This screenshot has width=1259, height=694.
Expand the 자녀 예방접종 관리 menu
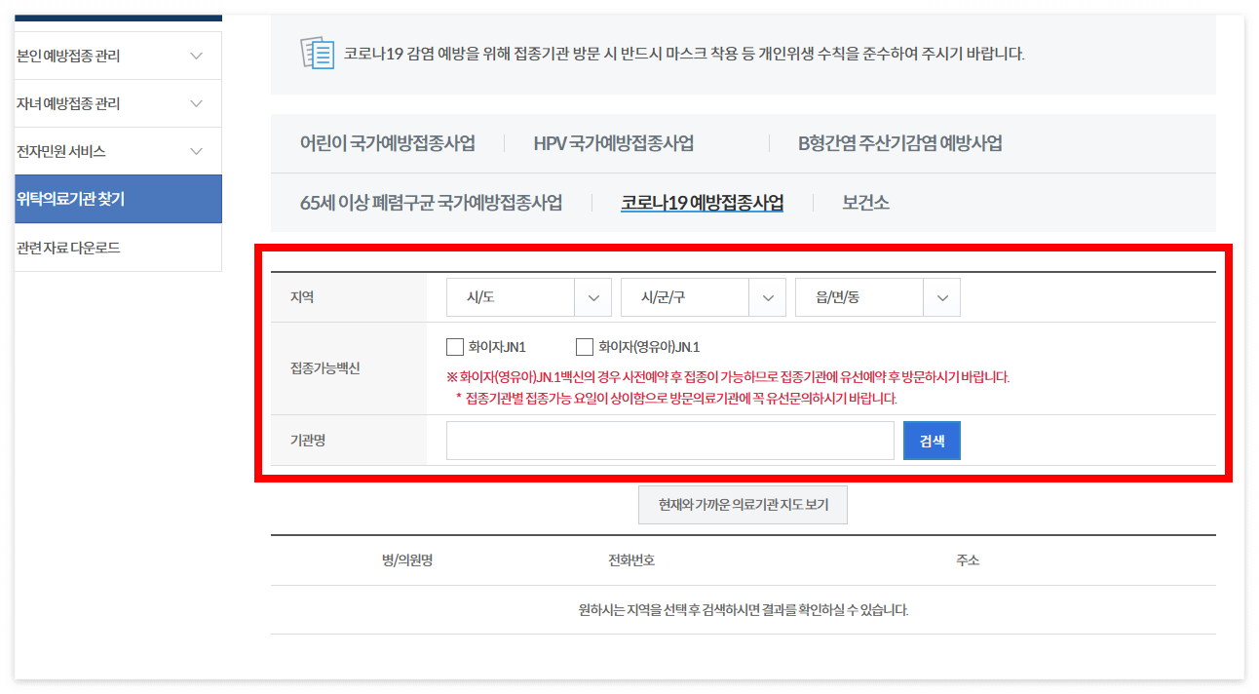click(117, 103)
